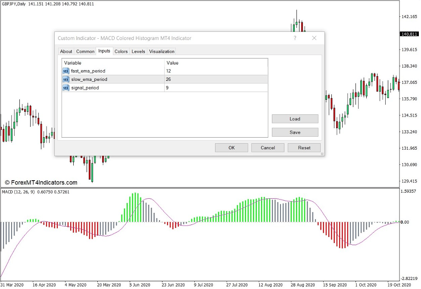Click the Save button

coord(295,132)
